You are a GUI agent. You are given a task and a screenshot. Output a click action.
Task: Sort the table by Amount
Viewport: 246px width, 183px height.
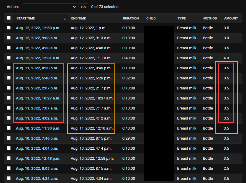231,18
